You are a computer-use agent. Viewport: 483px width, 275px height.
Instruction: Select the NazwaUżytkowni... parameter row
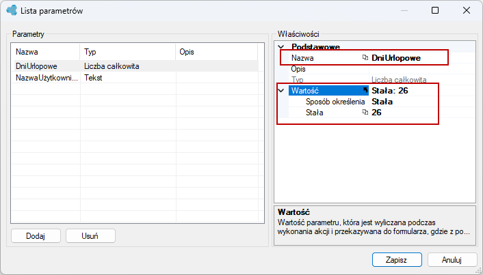pos(135,78)
